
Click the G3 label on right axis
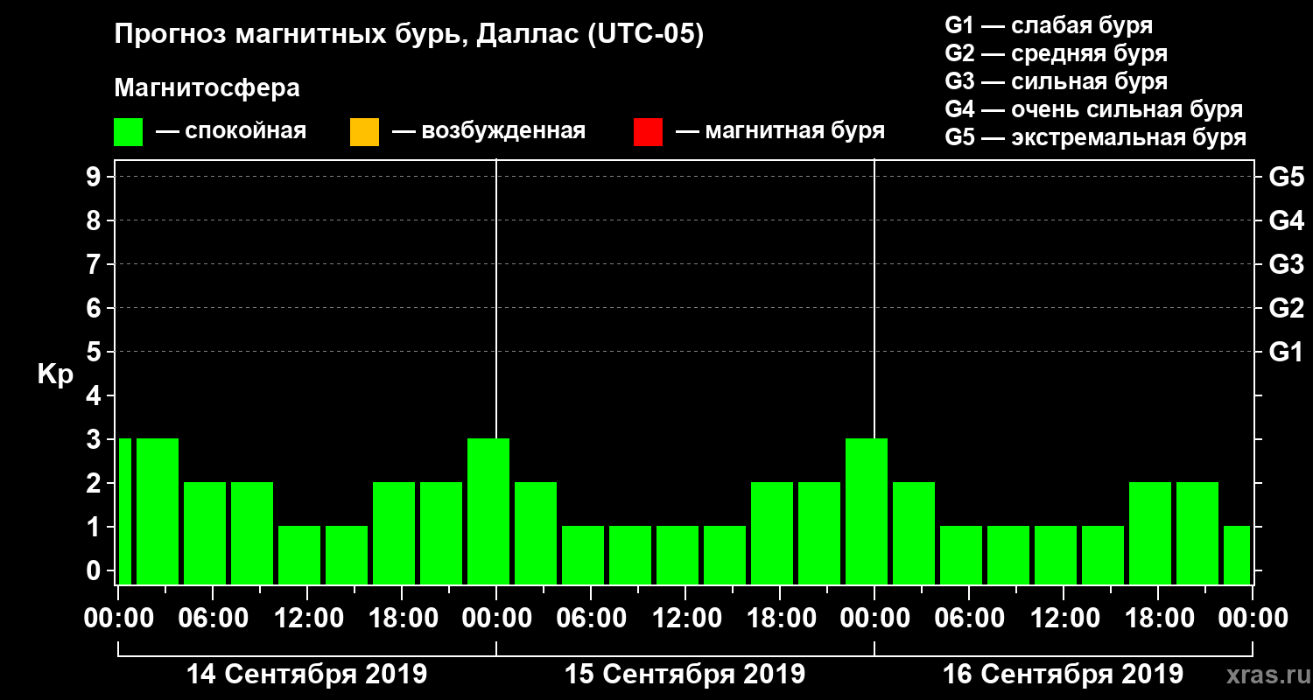pyautogui.click(x=1287, y=264)
